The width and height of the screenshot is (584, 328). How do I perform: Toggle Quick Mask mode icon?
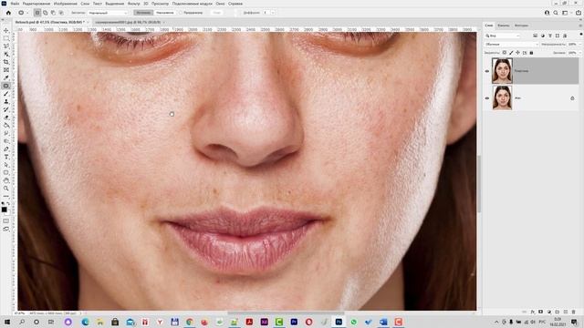click(6, 220)
